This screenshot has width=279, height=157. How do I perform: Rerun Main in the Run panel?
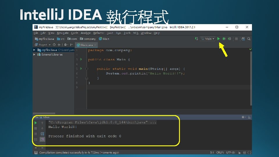(x=35, y=123)
